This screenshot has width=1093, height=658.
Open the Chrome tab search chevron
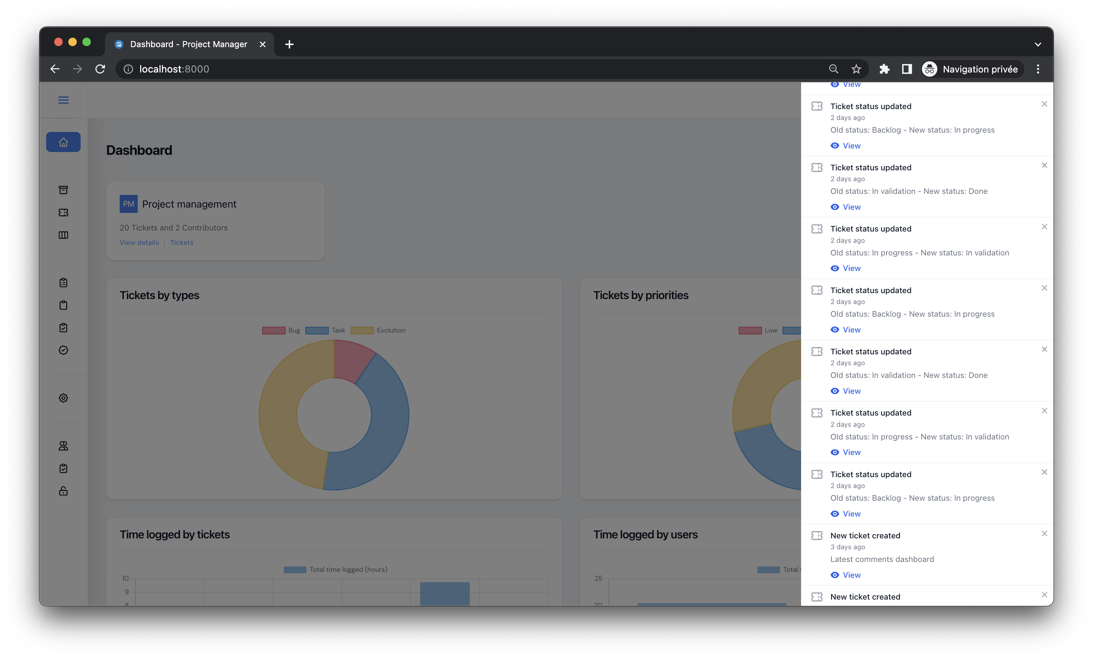coord(1038,44)
